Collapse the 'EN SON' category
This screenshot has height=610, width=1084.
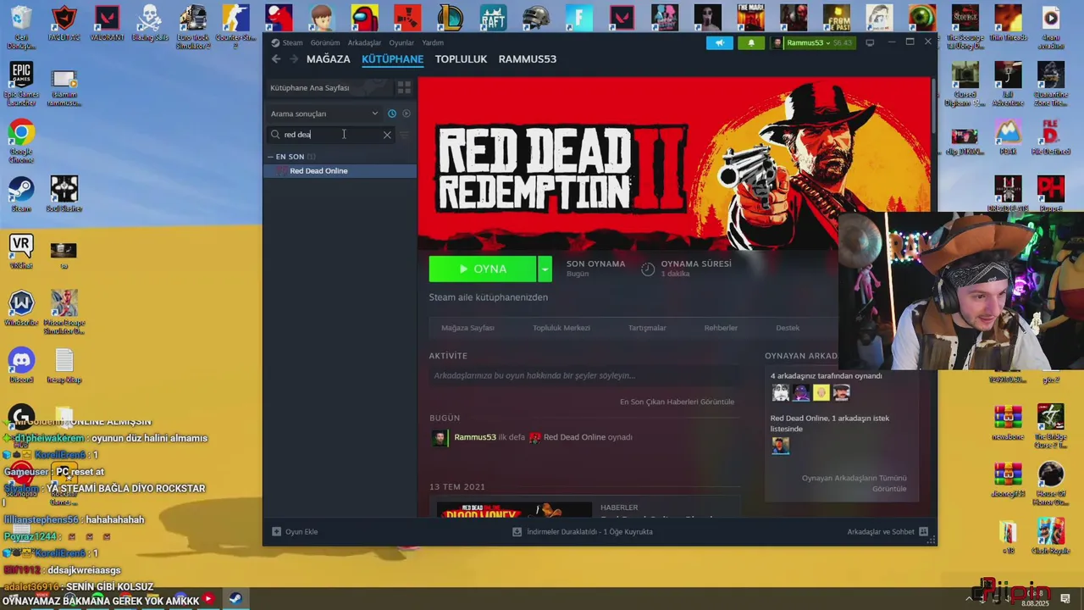point(270,157)
